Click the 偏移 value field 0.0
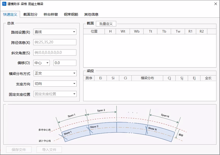Screen dimensions: 220x155 (x=65, y=63)
